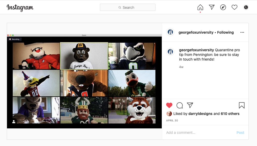Click the eagle mascot with party hat
This screenshot has width=257, height=146.
[36, 83]
